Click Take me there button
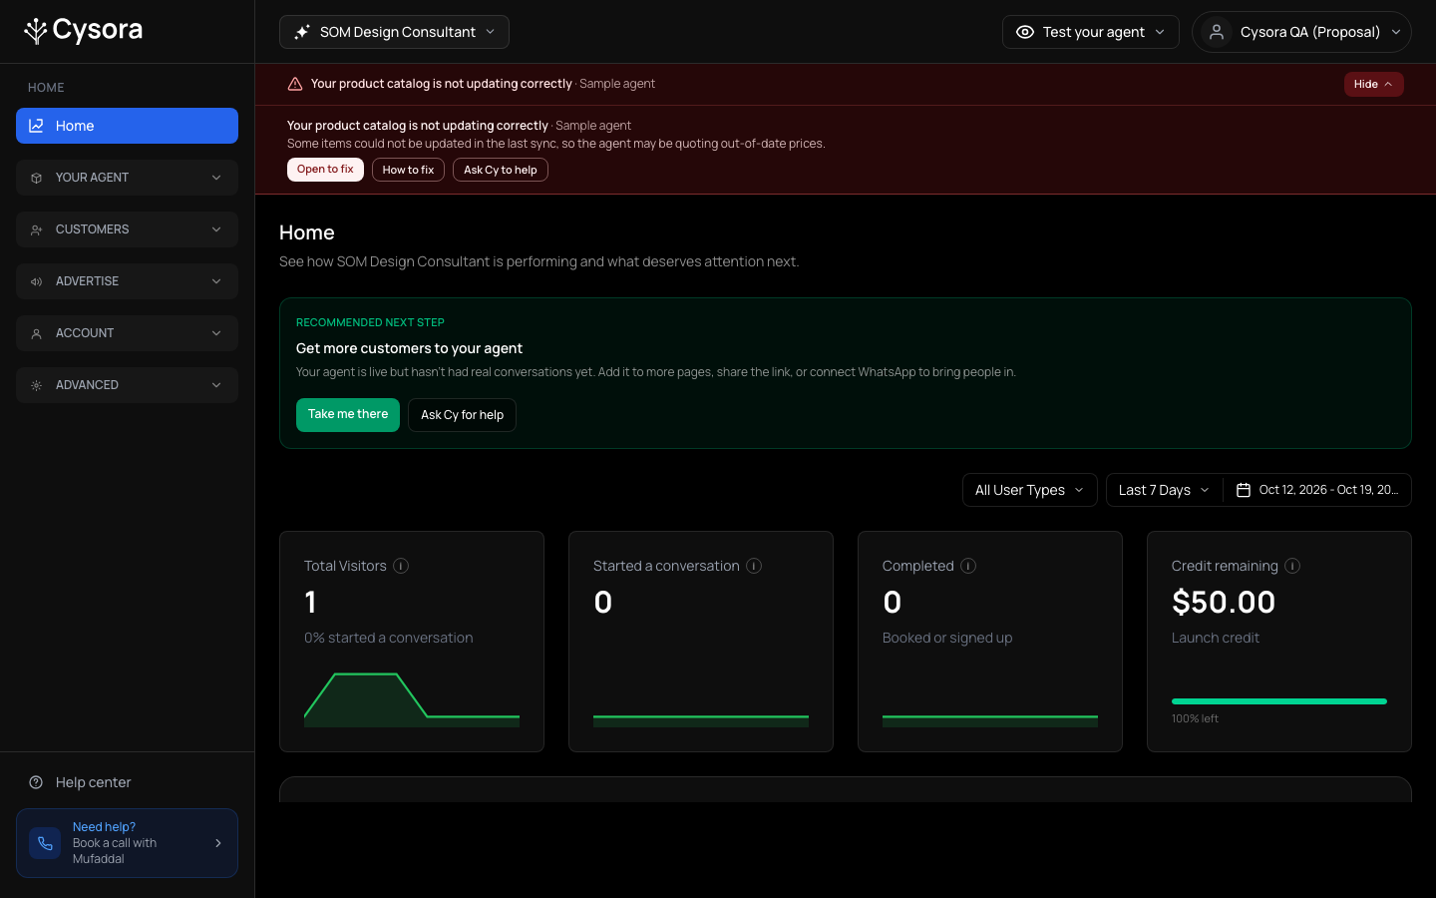Viewport: 1436px width, 898px height. (348, 415)
